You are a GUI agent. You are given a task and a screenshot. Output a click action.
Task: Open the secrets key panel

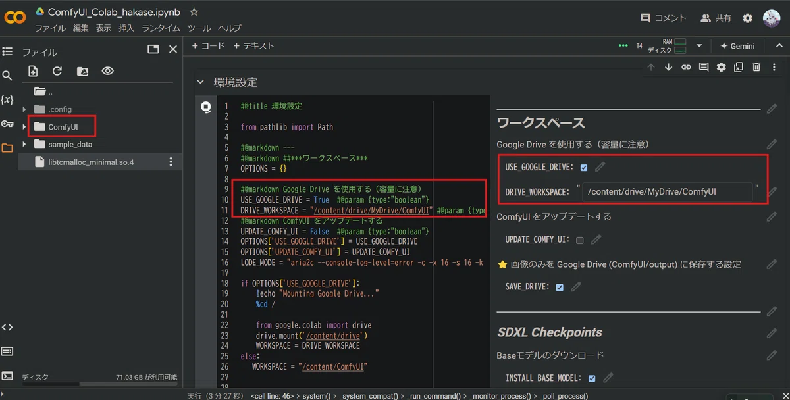[7, 124]
